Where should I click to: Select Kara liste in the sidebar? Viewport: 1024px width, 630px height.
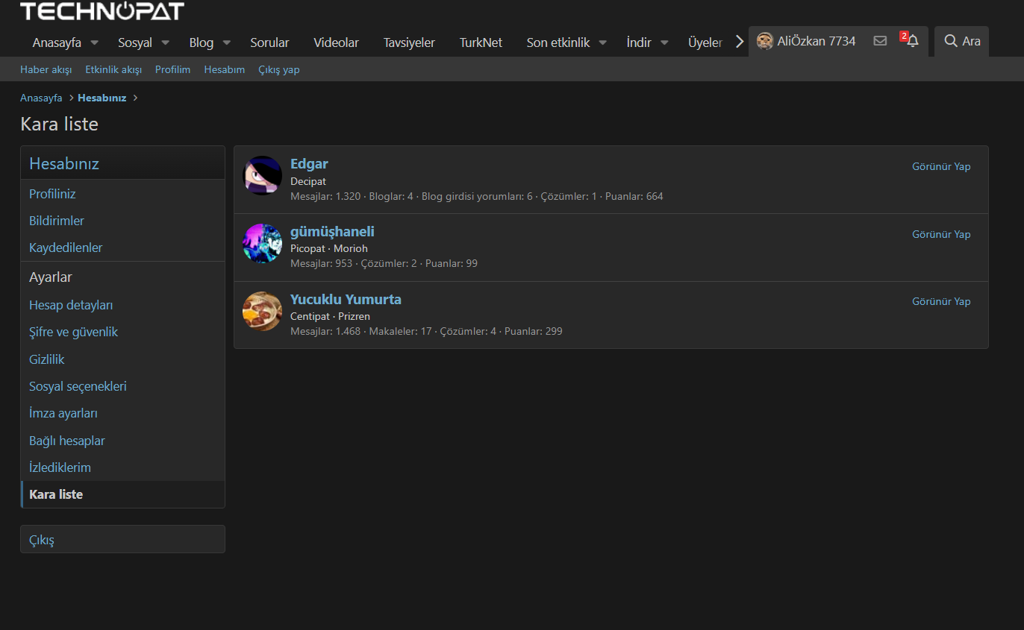[122, 494]
